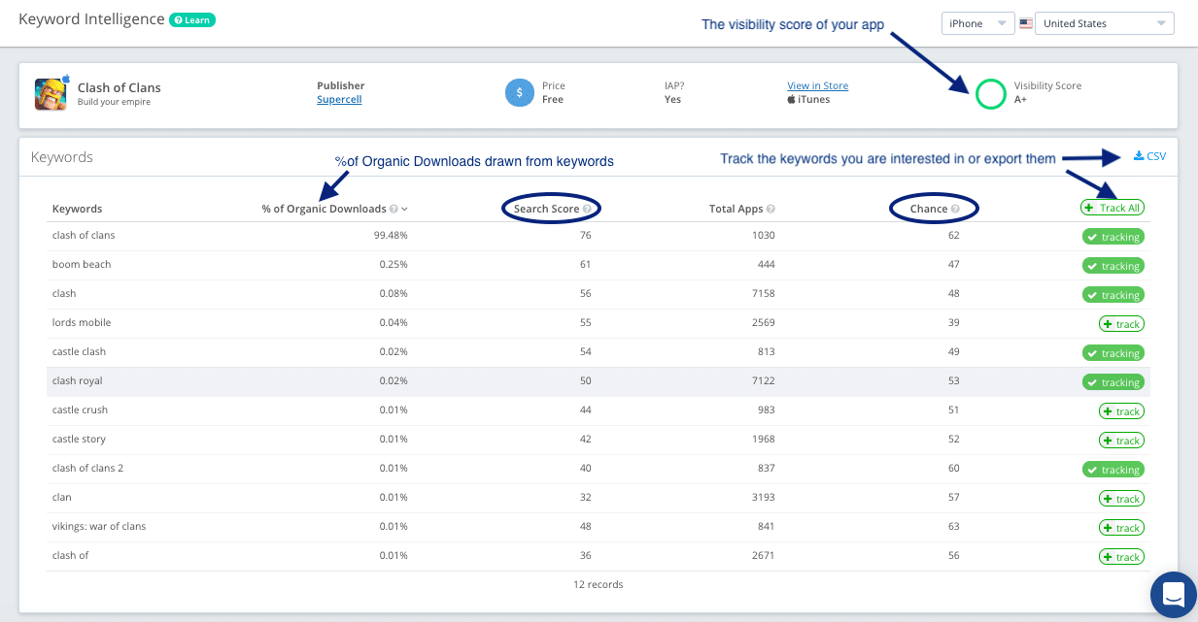Click the Clash of Clans app icon

click(x=51, y=93)
